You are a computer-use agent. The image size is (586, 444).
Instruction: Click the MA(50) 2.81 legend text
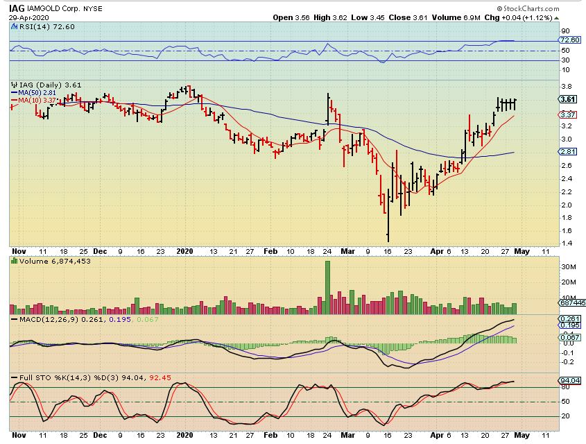[x=37, y=93]
